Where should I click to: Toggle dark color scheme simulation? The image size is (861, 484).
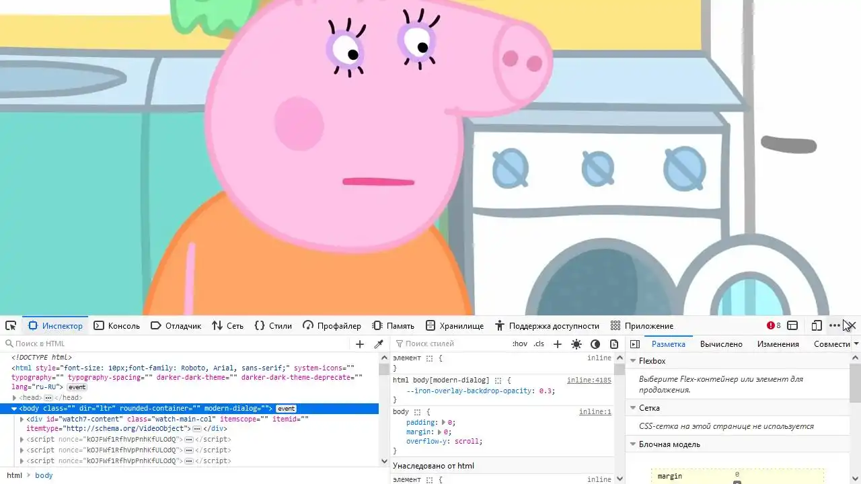595,344
